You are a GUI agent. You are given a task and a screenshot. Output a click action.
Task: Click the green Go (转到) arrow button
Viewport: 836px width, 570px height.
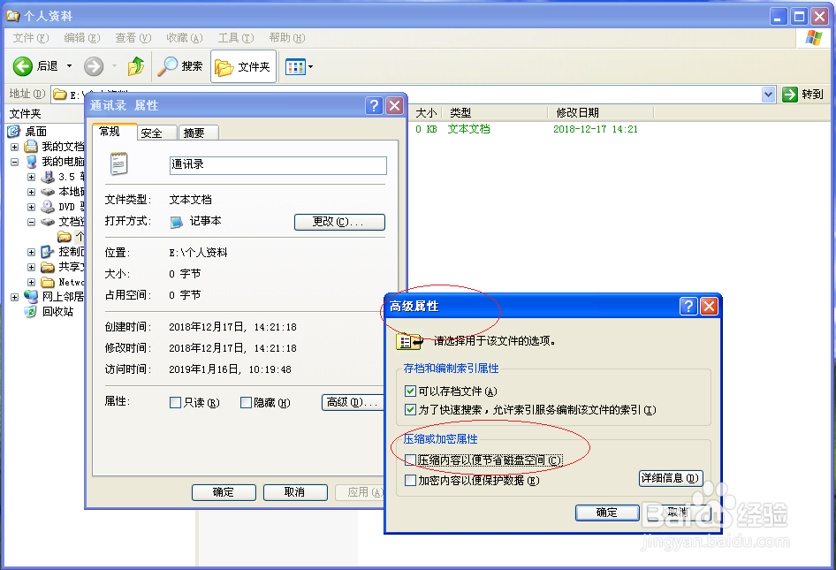(x=790, y=95)
